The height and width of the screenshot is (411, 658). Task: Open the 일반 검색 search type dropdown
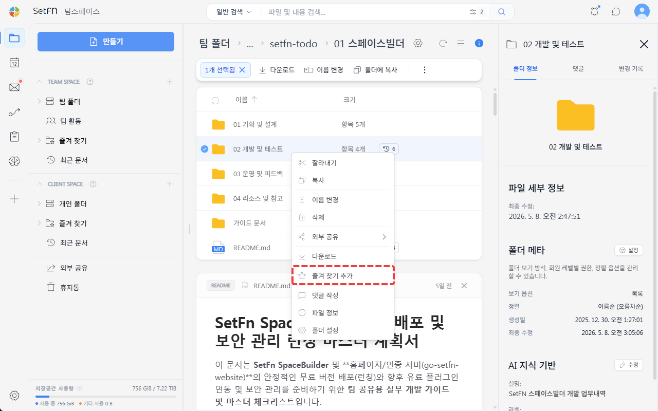click(233, 12)
